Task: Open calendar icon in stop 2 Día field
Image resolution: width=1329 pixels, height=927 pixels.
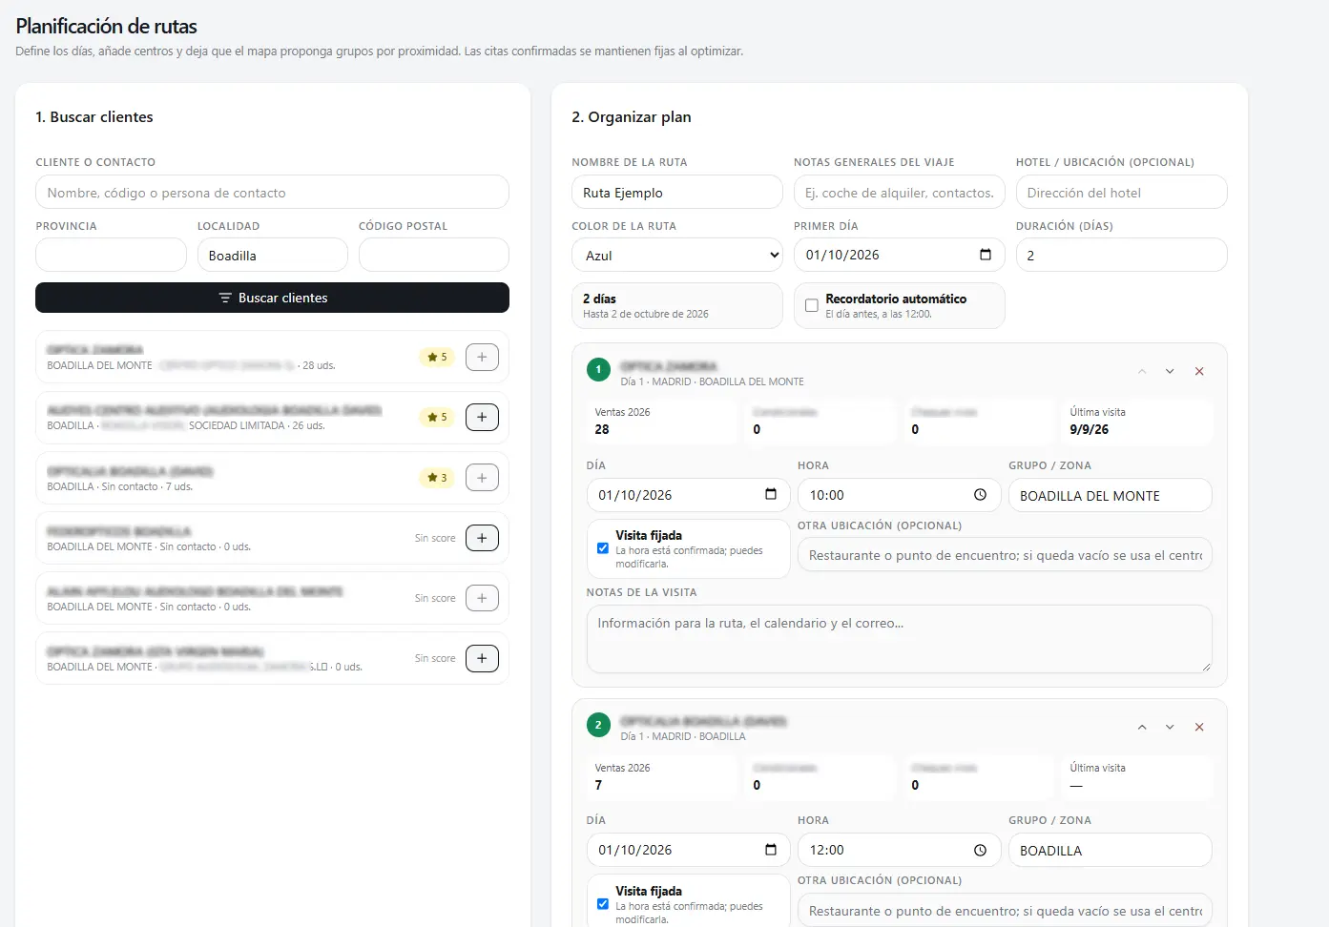Action: tap(771, 850)
